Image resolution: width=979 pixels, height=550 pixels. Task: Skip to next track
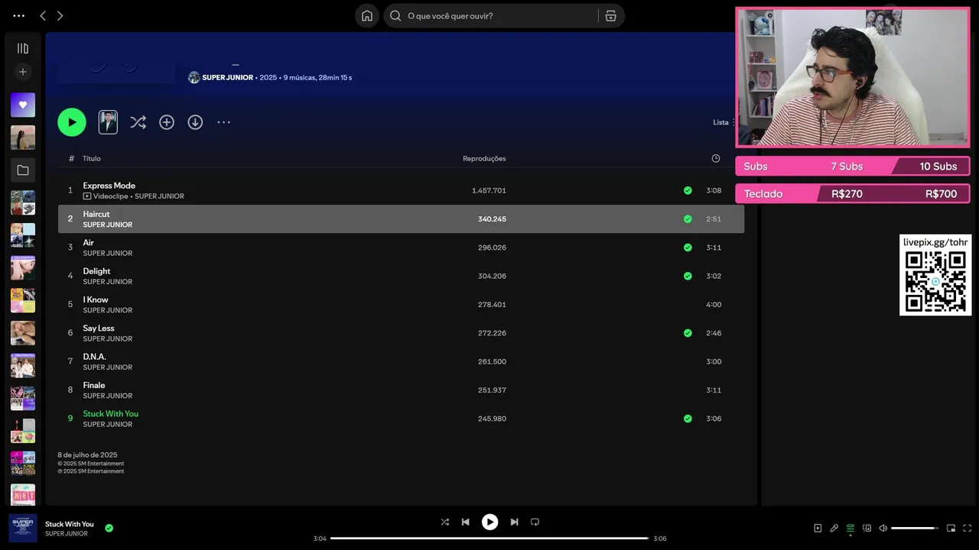click(514, 522)
